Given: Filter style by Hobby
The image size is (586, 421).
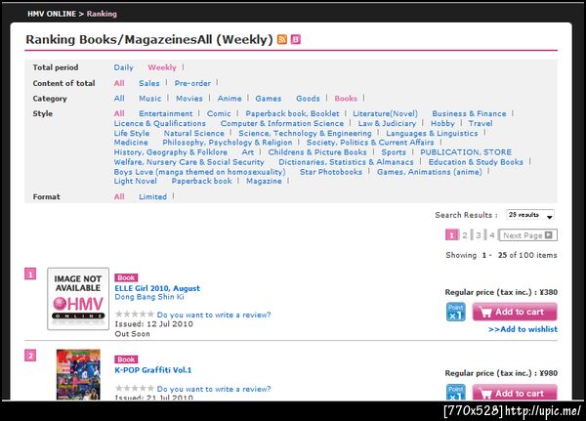Looking at the screenshot, I should point(442,123).
